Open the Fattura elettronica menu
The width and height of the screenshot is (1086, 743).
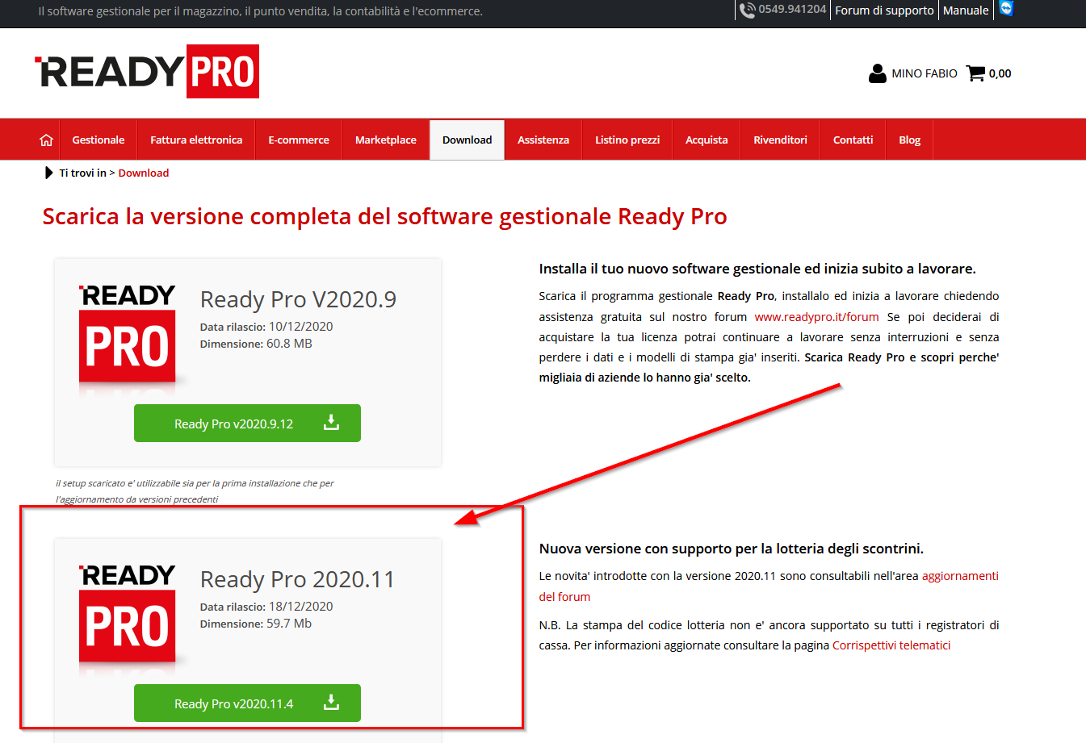click(196, 140)
